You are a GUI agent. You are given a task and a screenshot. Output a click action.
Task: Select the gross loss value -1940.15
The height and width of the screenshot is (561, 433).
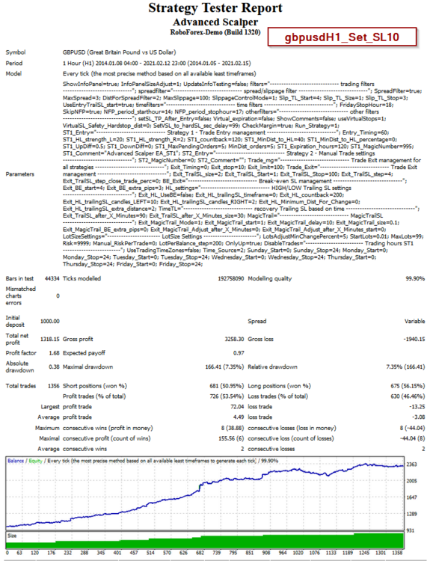414,339
